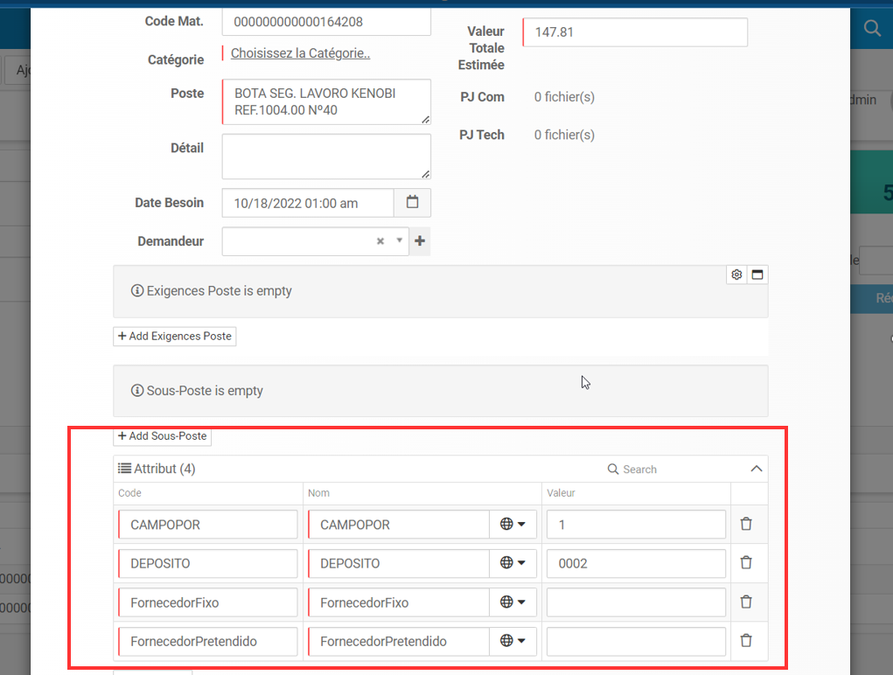The height and width of the screenshot is (675, 893).
Task: Open the settings gear above Exigences Poste
Action: (x=736, y=274)
